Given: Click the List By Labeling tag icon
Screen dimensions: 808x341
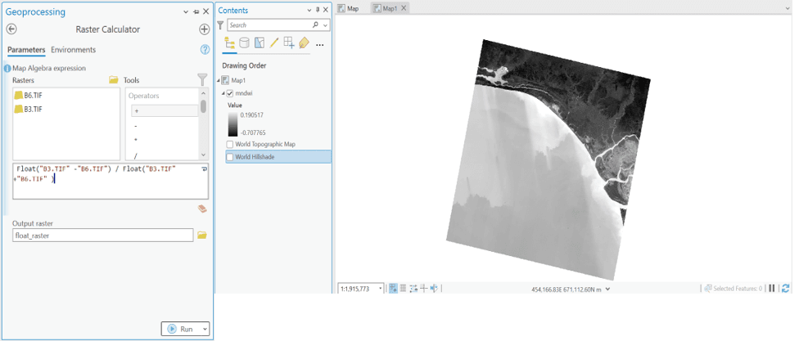Looking at the screenshot, I should point(304,43).
